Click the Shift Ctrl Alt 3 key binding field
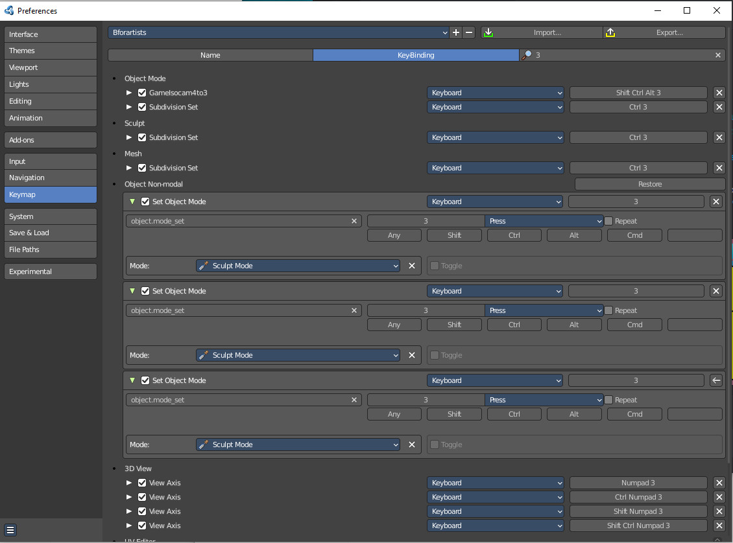The image size is (733, 543). (x=638, y=93)
